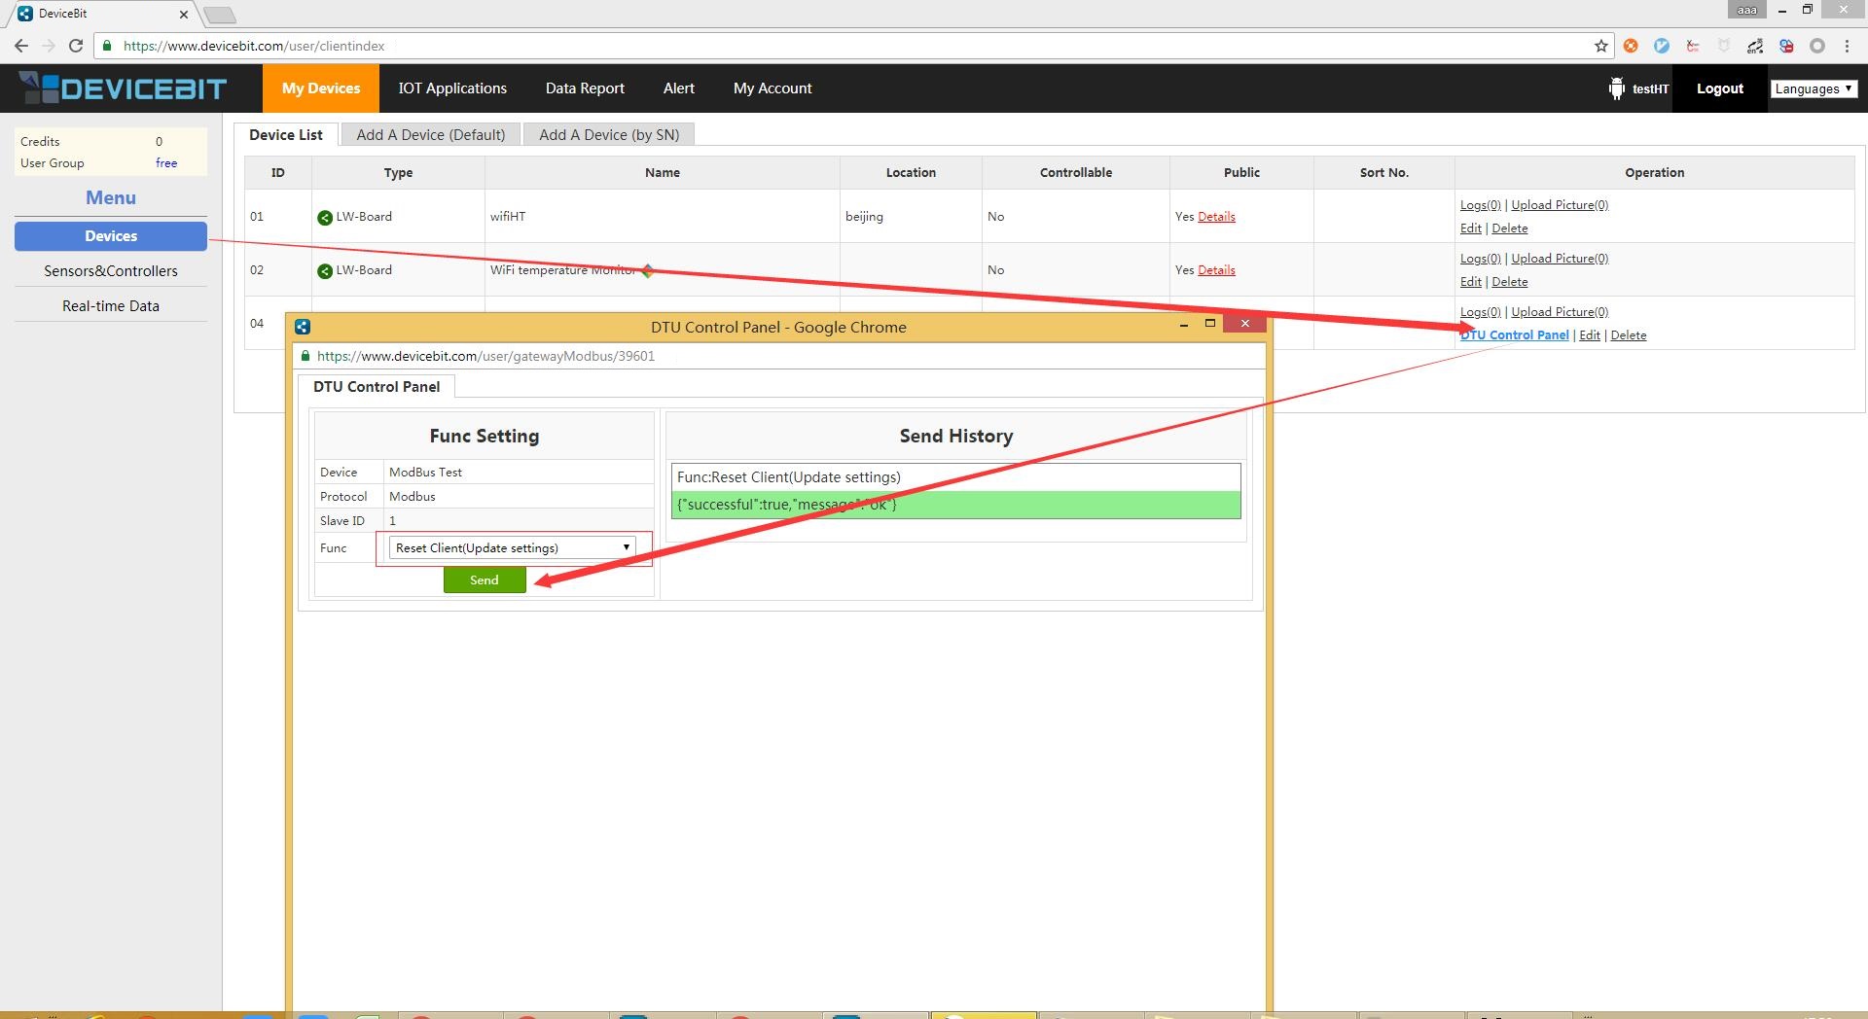Open My Devices menu
The image size is (1868, 1019).
pyautogui.click(x=321, y=88)
